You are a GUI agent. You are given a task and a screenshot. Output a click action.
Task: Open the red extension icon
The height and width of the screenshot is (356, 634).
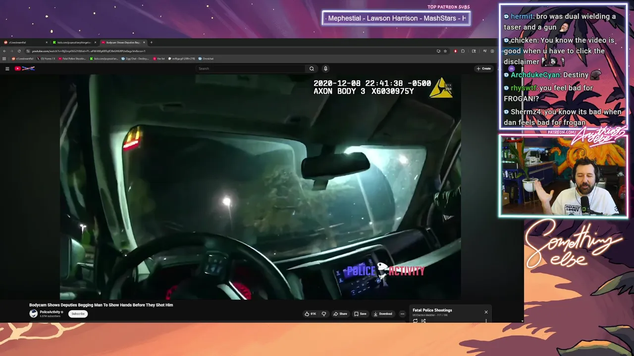(456, 51)
